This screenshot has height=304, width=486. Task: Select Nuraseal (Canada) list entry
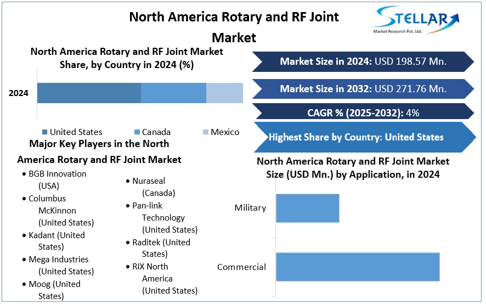[x=151, y=187]
